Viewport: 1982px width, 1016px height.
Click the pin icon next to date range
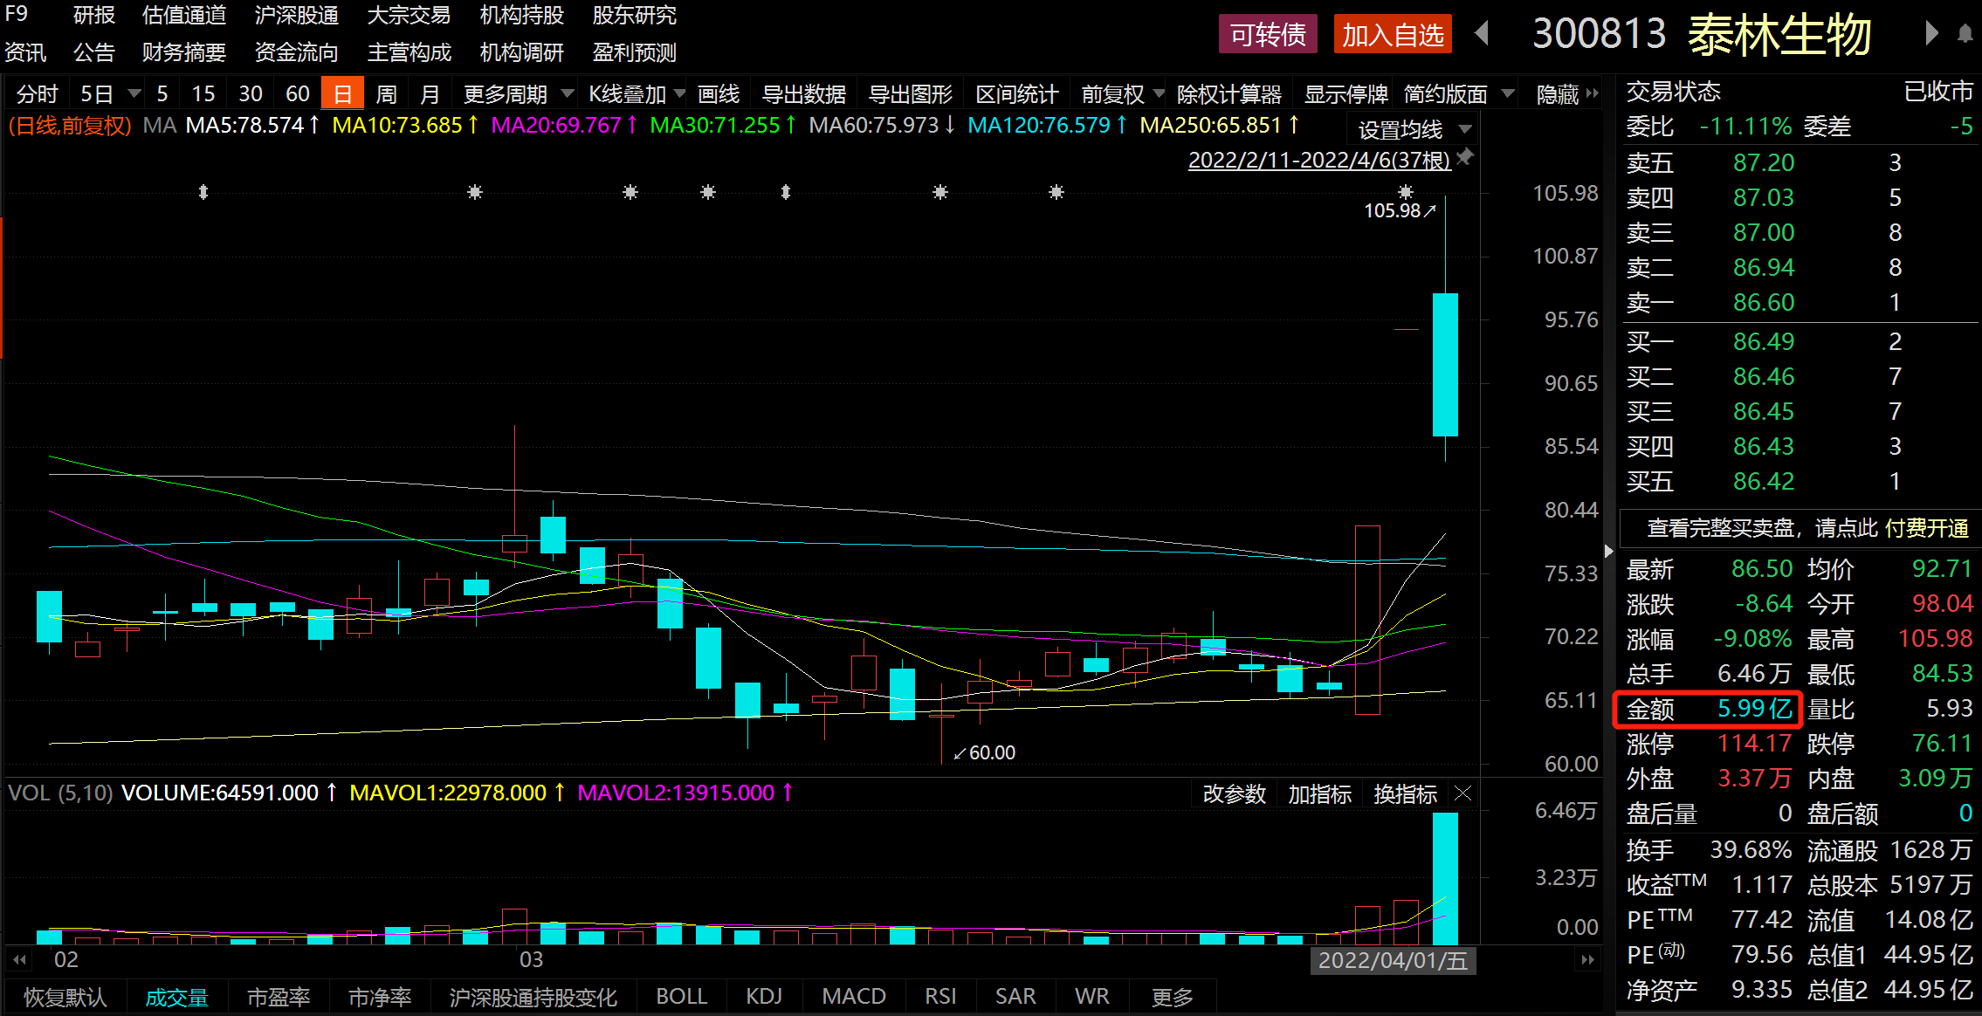click(1466, 157)
